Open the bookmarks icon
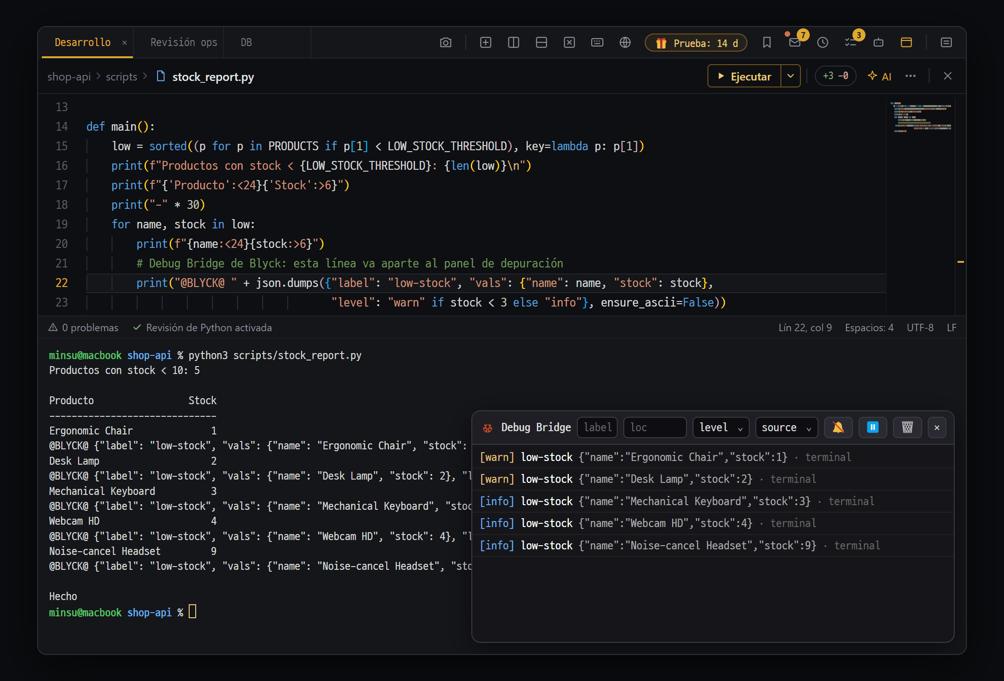Viewport: 1004px width, 681px height. pos(767,43)
